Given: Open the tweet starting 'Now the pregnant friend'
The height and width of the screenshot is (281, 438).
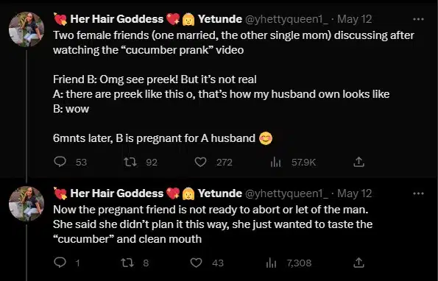Looking at the screenshot, I should (x=213, y=224).
